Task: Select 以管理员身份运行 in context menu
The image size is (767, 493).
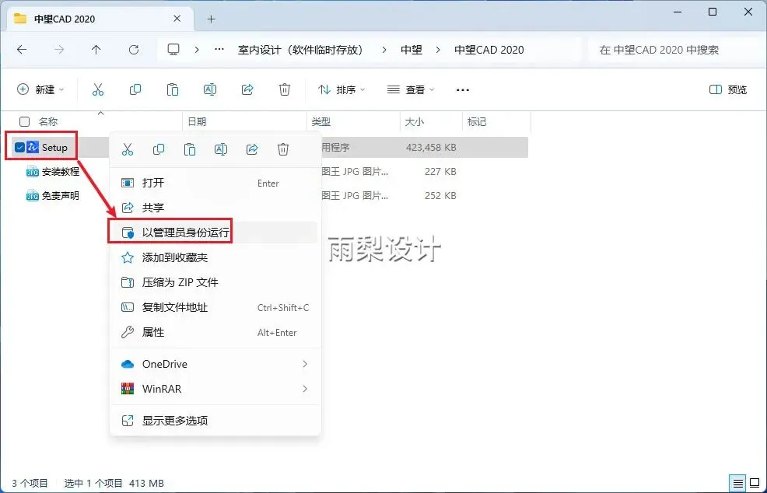Action: 215,233
